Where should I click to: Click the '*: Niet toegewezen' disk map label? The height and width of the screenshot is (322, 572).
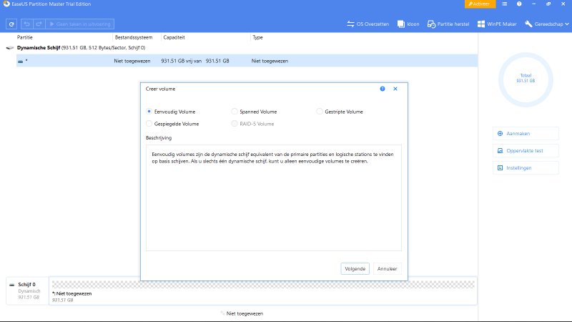point(72,293)
